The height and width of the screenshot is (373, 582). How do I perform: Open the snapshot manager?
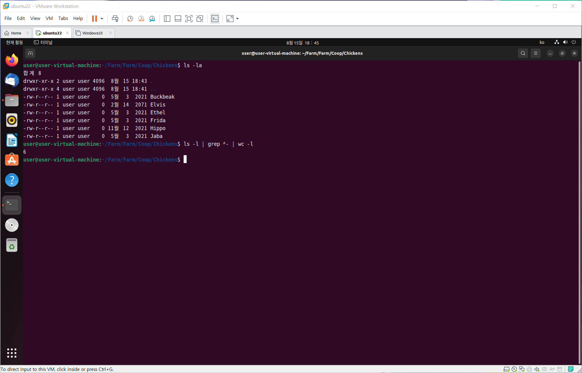tap(152, 19)
